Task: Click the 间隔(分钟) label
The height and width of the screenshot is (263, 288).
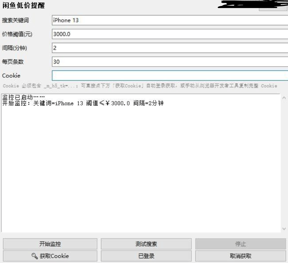Action: click(x=15, y=48)
